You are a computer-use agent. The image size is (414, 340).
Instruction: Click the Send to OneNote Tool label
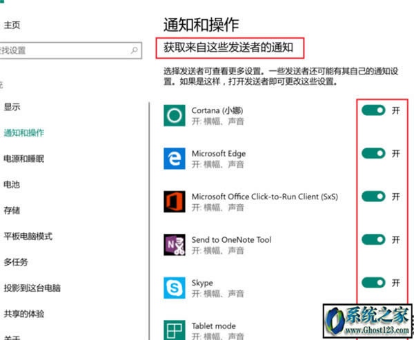coord(231,240)
